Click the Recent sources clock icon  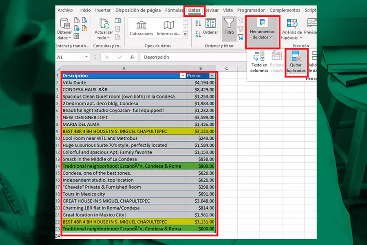(84, 20)
